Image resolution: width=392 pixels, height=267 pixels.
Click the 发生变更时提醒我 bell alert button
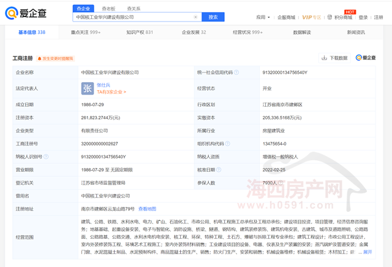click(56, 58)
